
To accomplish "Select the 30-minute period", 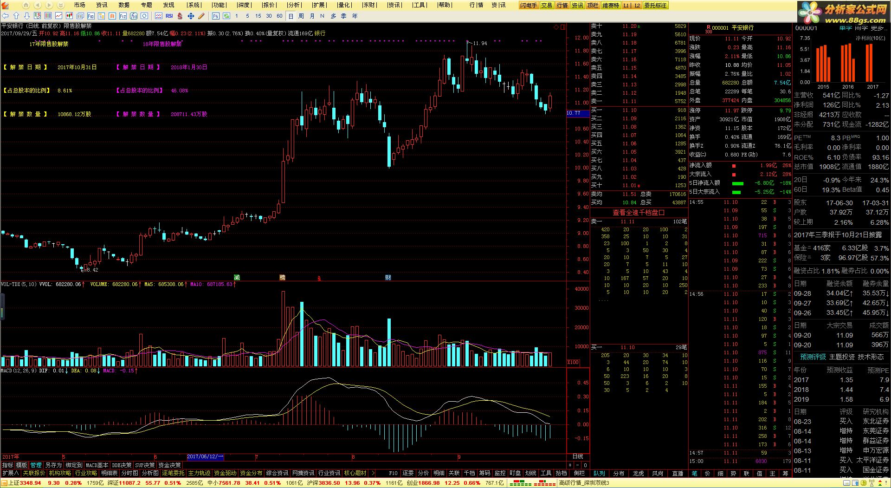I will click(269, 16).
